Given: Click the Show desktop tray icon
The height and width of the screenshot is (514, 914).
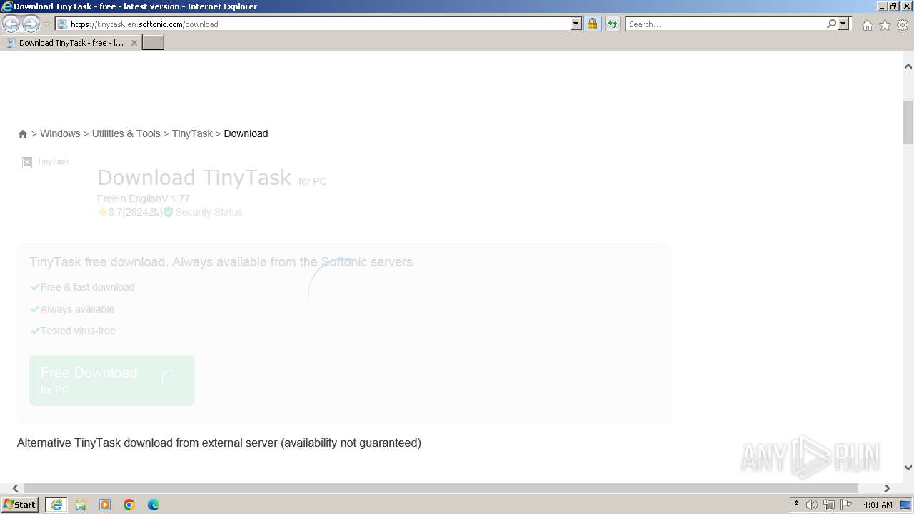Looking at the screenshot, I should coord(906,505).
